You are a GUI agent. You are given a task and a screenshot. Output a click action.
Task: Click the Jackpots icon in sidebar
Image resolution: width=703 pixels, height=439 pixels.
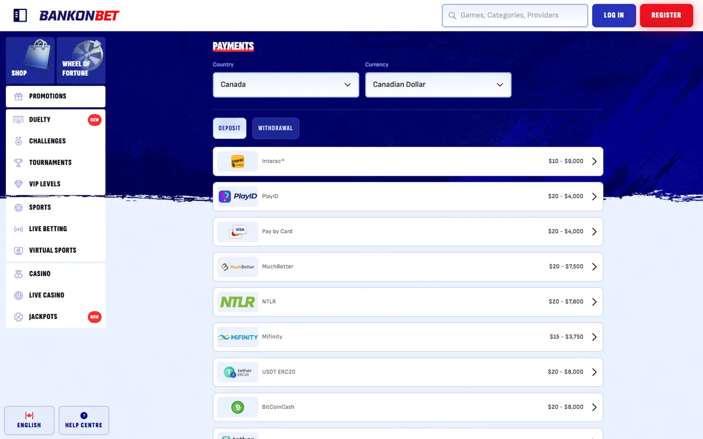tap(18, 317)
